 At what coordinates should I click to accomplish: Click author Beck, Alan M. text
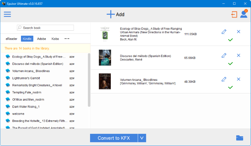[128, 39]
